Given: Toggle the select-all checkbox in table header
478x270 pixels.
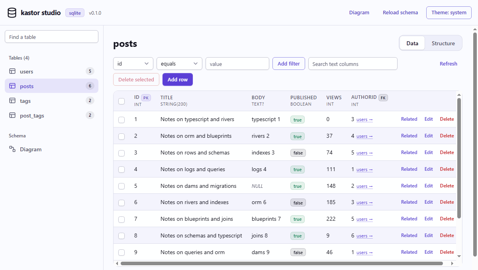Looking at the screenshot, I should click(x=121, y=101).
